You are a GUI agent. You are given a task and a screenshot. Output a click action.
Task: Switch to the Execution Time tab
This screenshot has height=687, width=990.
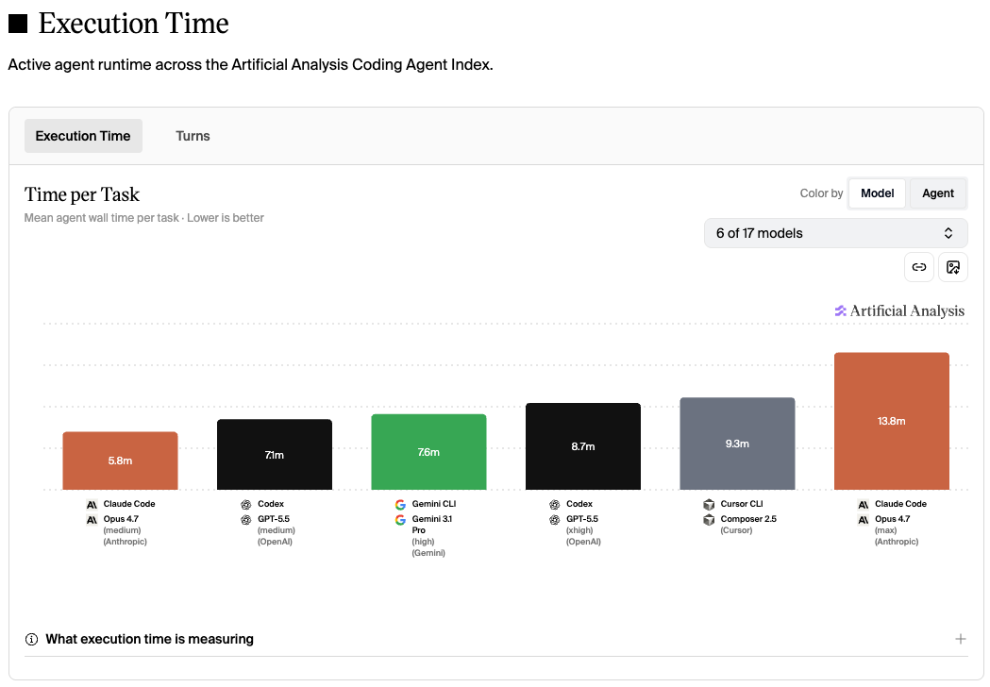tap(83, 136)
